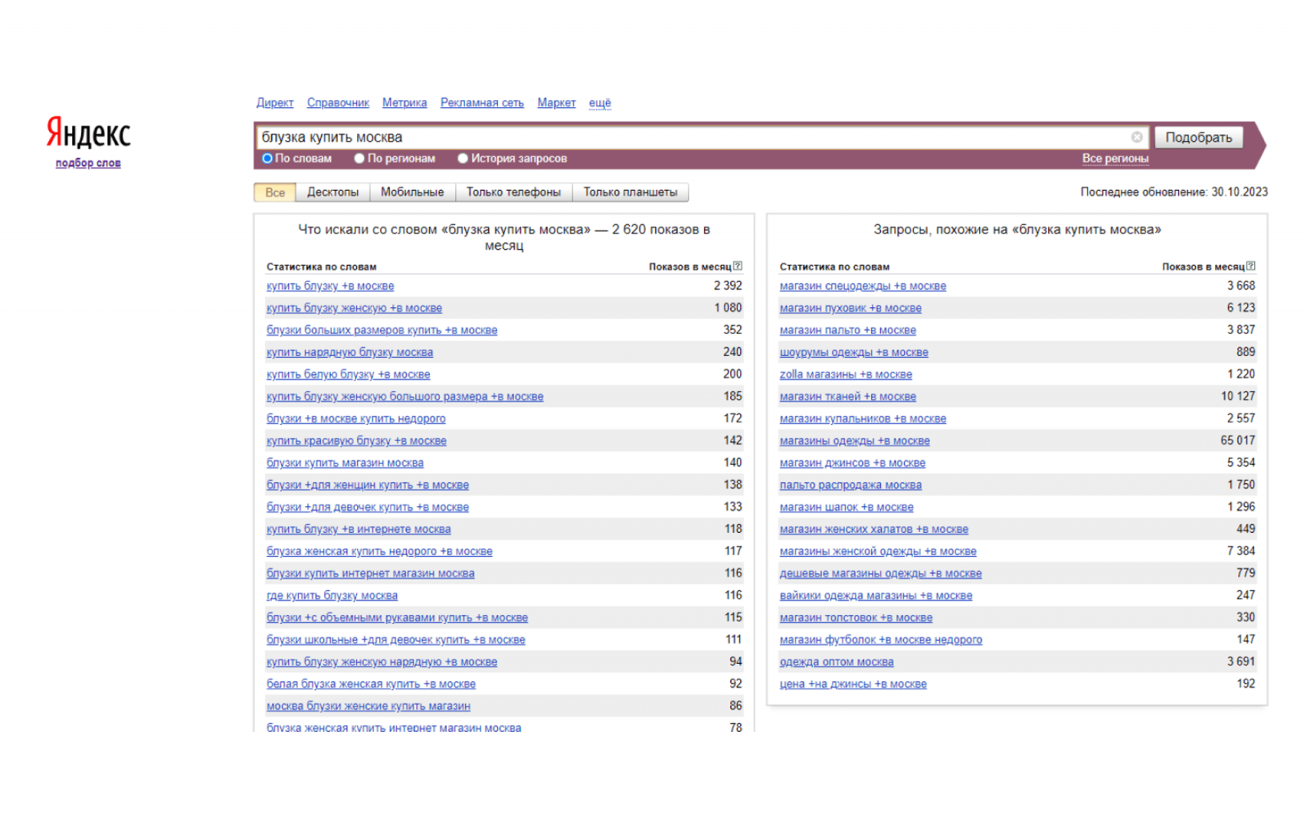Open similar query 'дешевые магазины одежды +в москве'
The image size is (1310, 840).
click(880, 574)
